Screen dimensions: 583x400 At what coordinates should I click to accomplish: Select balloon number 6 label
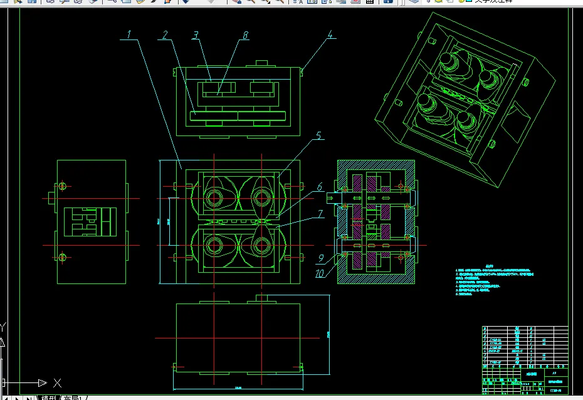(319, 187)
